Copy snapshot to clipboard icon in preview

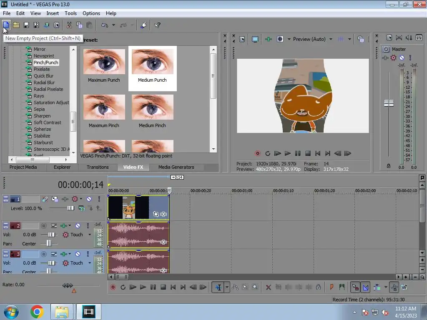point(361,39)
